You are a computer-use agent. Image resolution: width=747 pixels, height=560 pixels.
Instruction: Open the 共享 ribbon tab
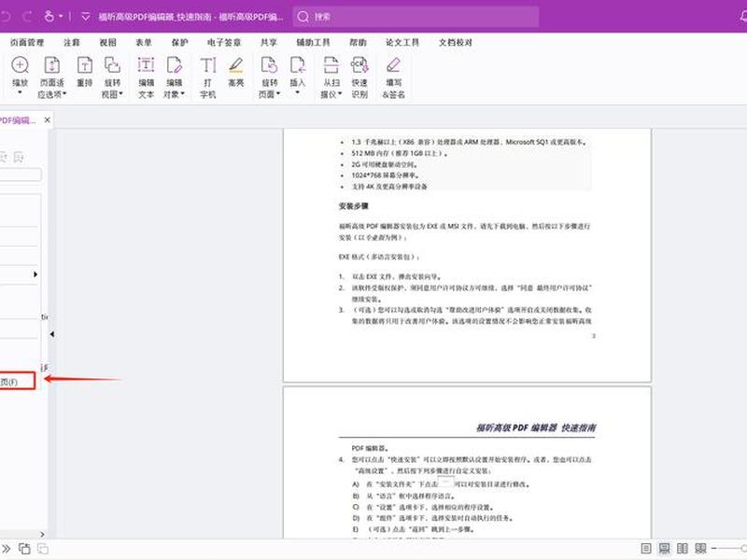pos(269,42)
